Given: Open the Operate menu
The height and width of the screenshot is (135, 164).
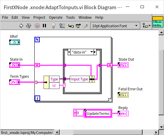Looking at the screenshot, I should tap(56, 17).
